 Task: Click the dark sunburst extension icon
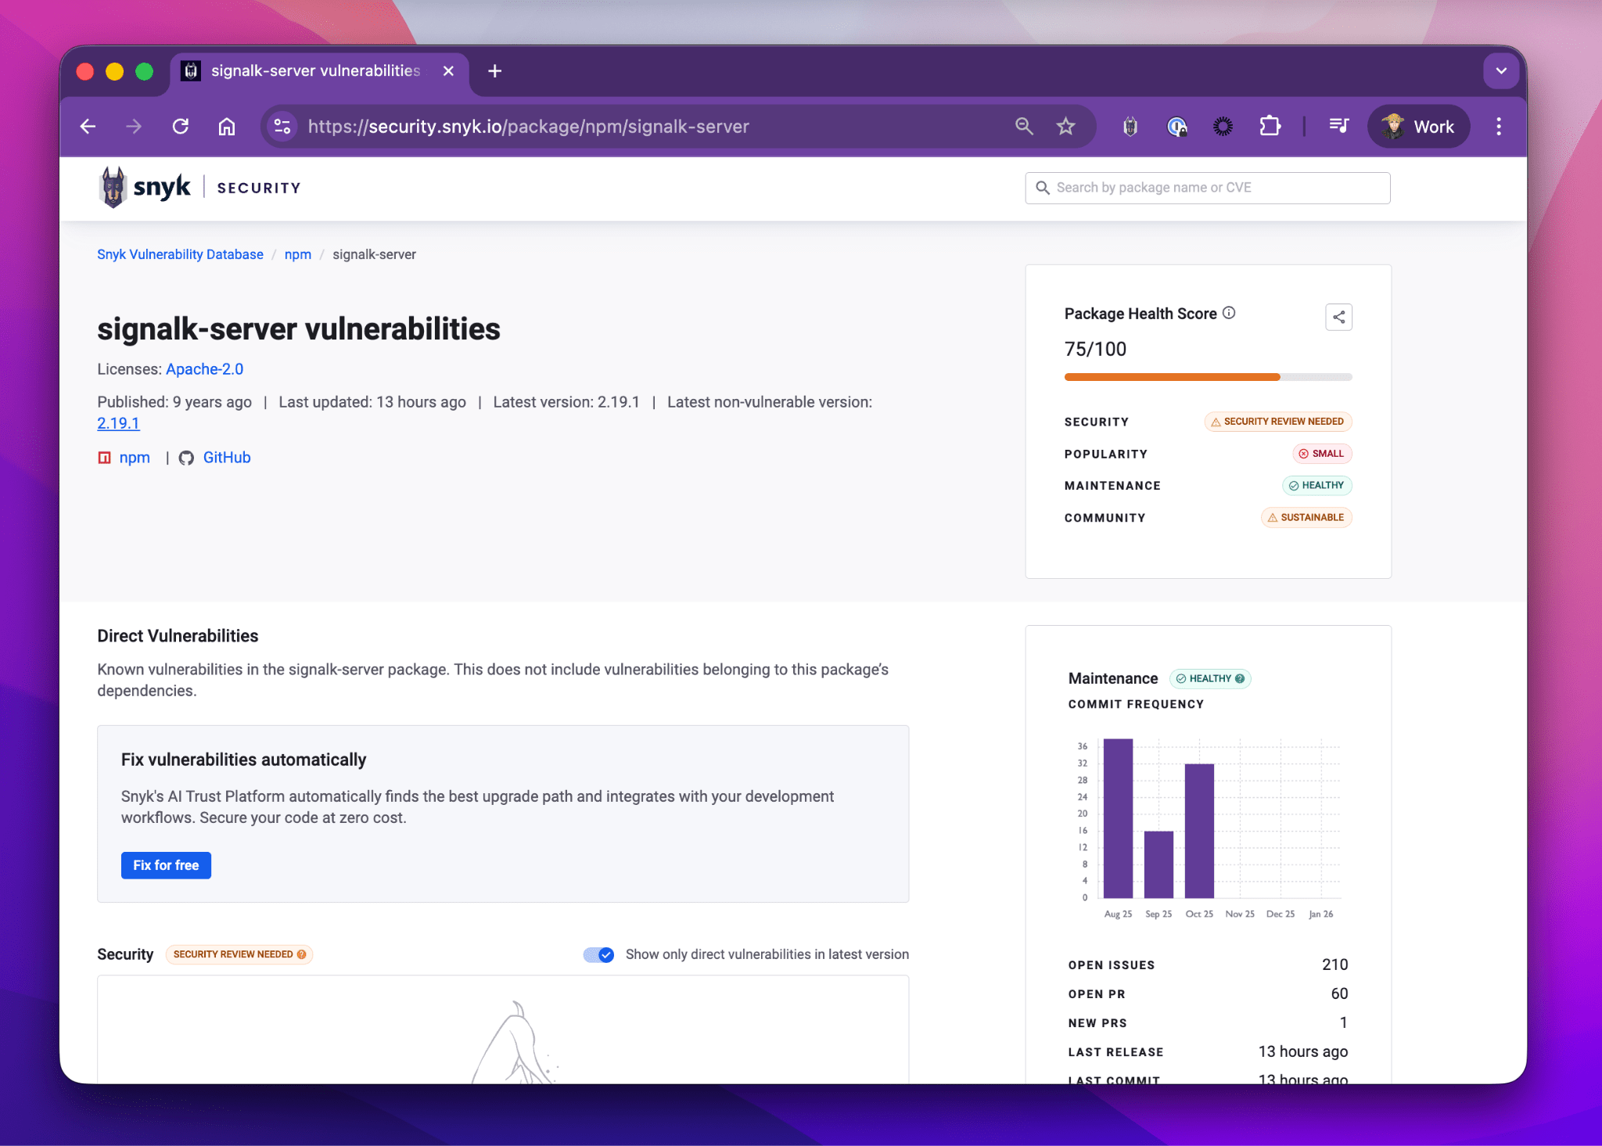click(x=1223, y=126)
